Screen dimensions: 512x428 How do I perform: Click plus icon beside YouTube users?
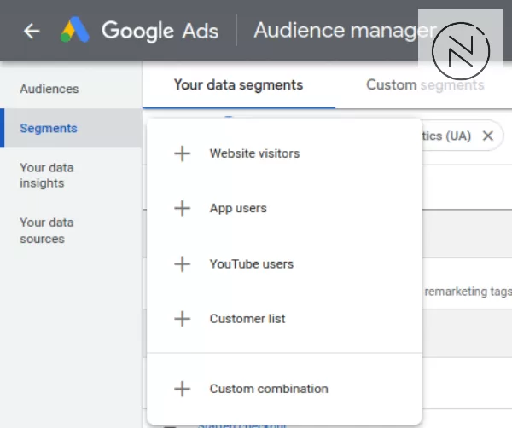pyautogui.click(x=182, y=264)
